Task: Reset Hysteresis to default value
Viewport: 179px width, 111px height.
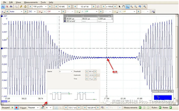Action: click(x=98, y=75)
